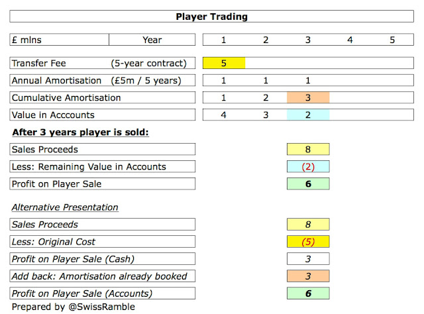The image size is (424, 314).
Task: Click year 5 in the header row
Action: click(392, 40)
